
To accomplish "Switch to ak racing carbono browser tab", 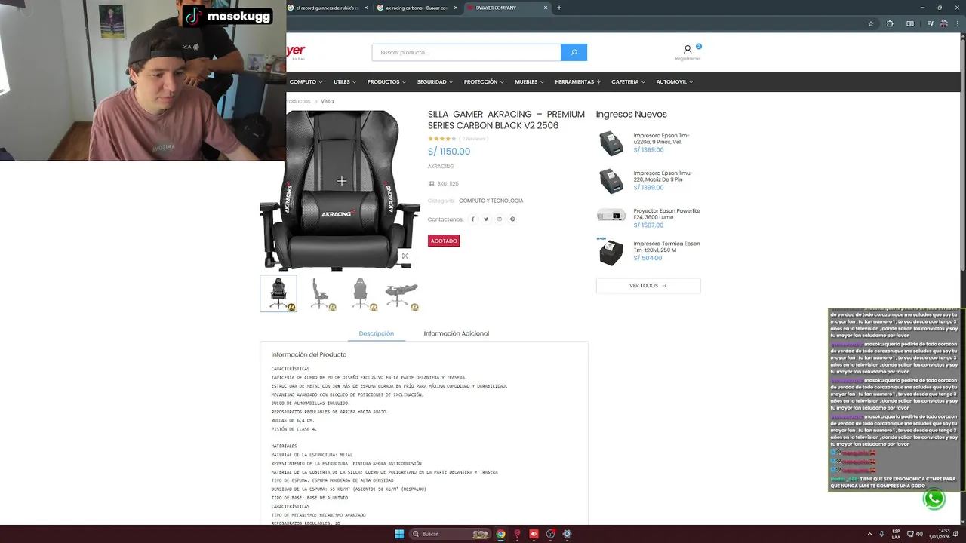I will (x=417, y=8).
